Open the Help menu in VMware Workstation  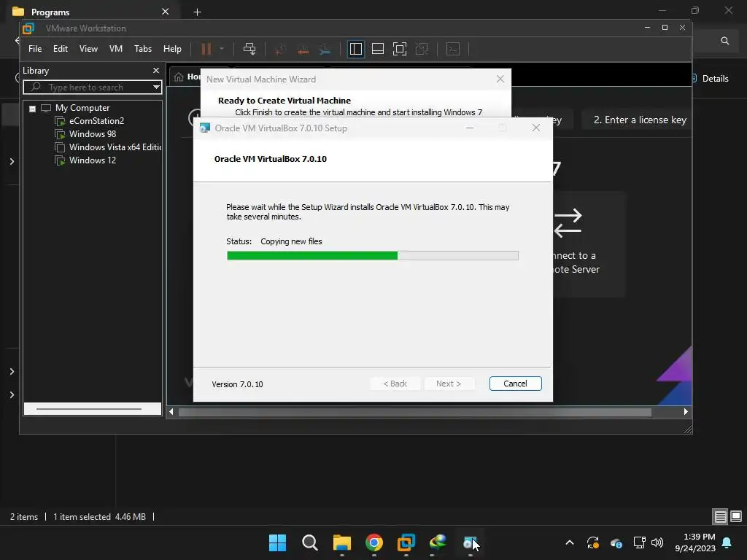[x=172, y=49]
